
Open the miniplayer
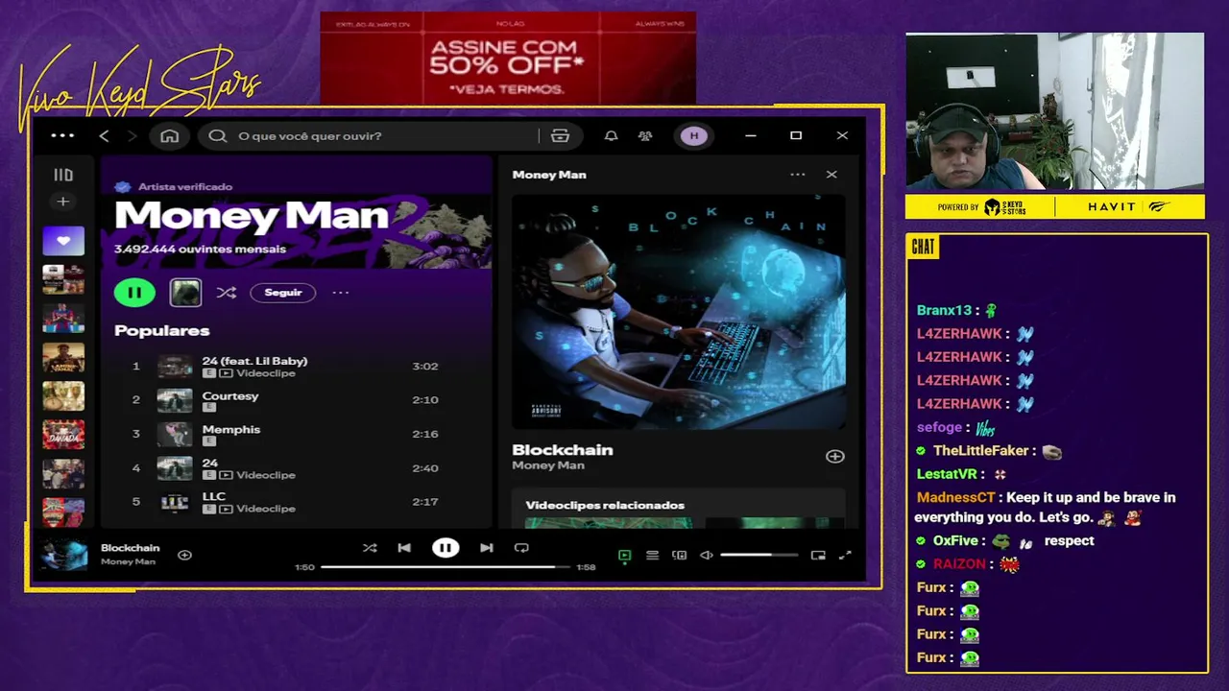pyautogui.click(x=818, y=555)
